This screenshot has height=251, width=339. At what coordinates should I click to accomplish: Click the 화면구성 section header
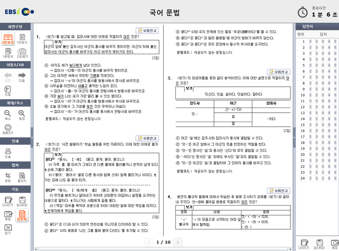click(x=15, y=27)
